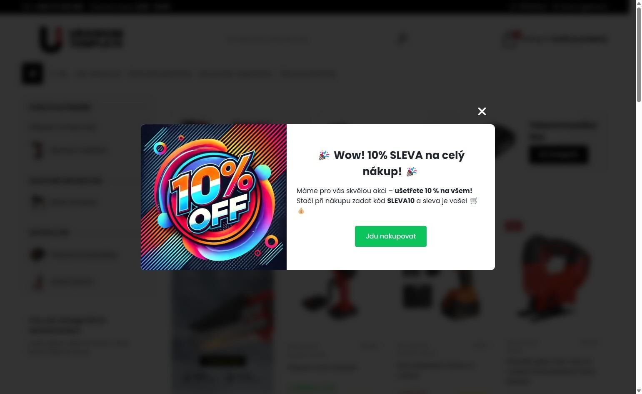Screen dimensions: 642x394
Task: Open last navigation link in header menu
Action: click(308, 74)
